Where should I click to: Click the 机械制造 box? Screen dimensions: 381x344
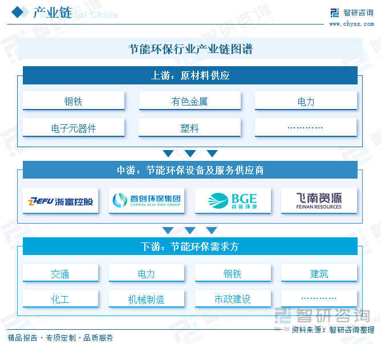(147, 299)
